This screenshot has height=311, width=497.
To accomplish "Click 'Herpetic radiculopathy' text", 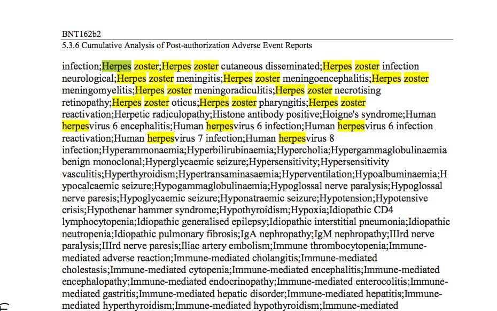I will point(162,114).
